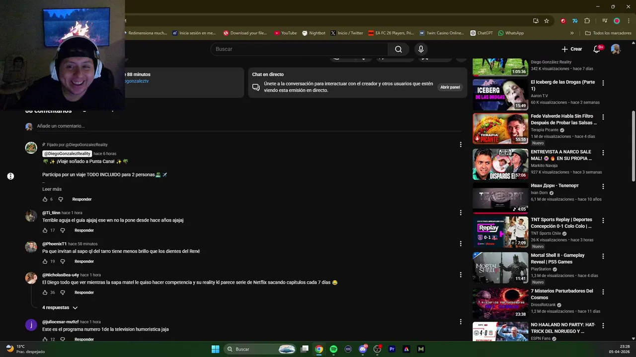636x357 pixels.
Task: Open Terapia Picante video thumbnail
Action: pyautogui.click(x=500, y=129)
